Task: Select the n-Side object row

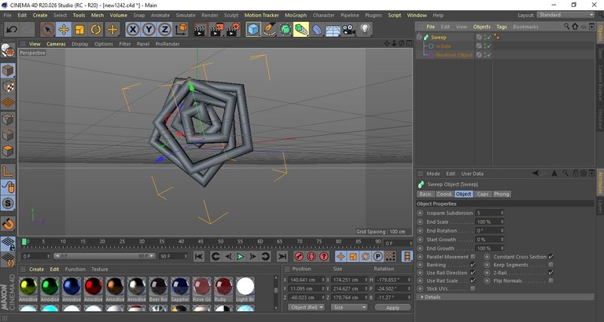Action: [444, 46]
